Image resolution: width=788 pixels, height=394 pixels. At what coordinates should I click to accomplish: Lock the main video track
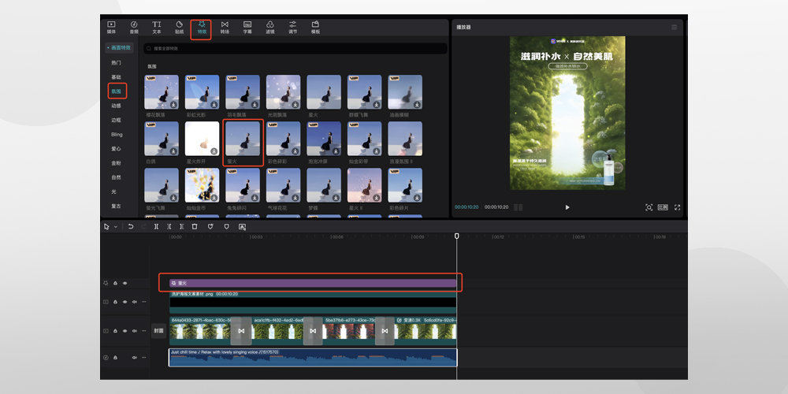(115, 331)
